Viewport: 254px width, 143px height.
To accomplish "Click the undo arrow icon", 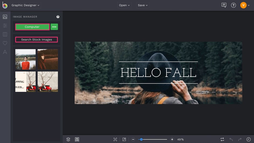I will coord(231,139).
